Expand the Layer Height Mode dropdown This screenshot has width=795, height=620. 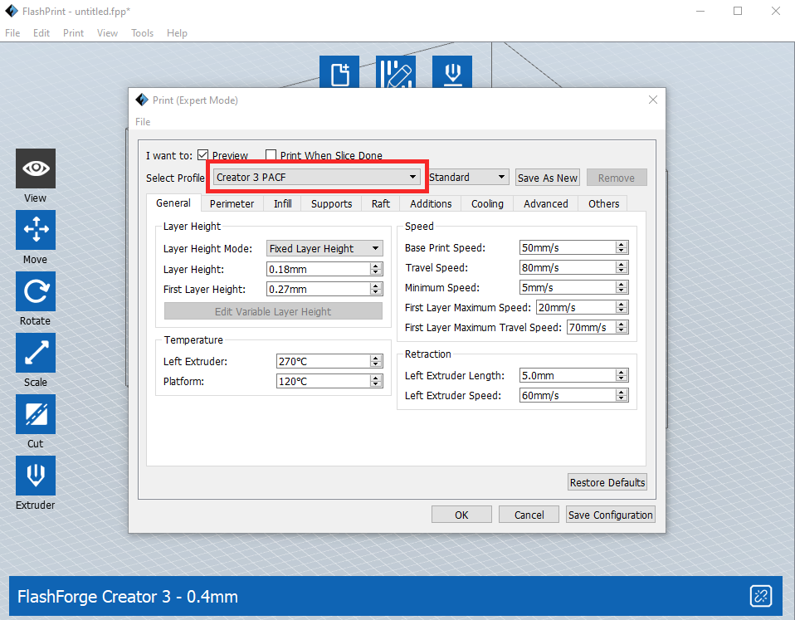pos(324,248)
